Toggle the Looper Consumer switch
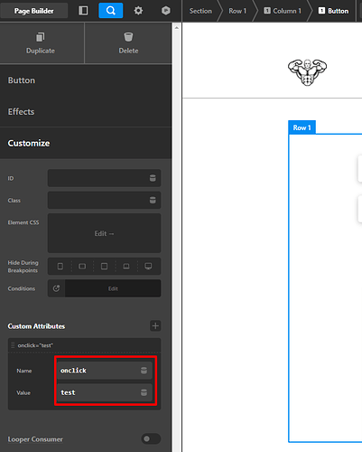 tap(151, 438)
